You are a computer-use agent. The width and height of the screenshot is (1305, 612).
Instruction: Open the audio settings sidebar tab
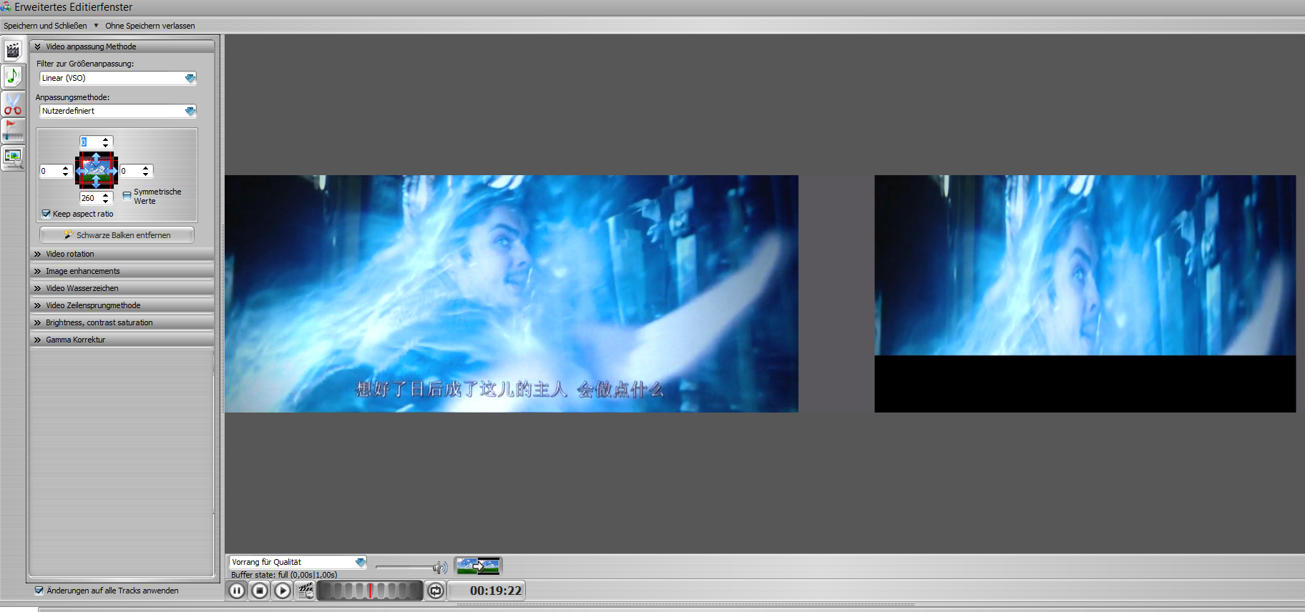pos(13,76)
